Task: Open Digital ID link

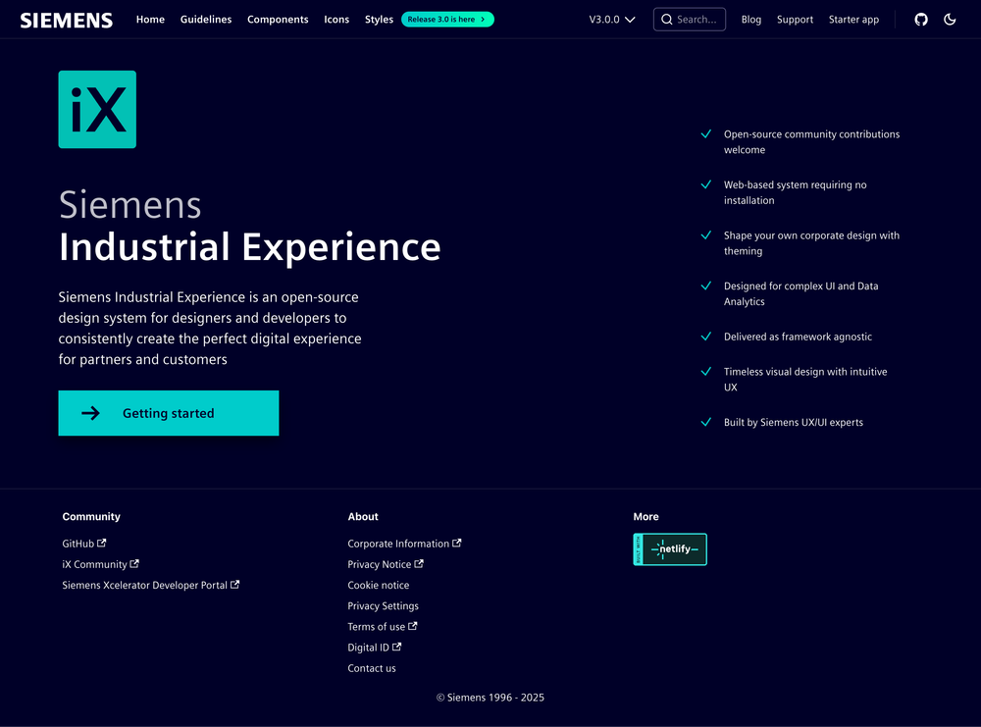Action: (375, 647)
